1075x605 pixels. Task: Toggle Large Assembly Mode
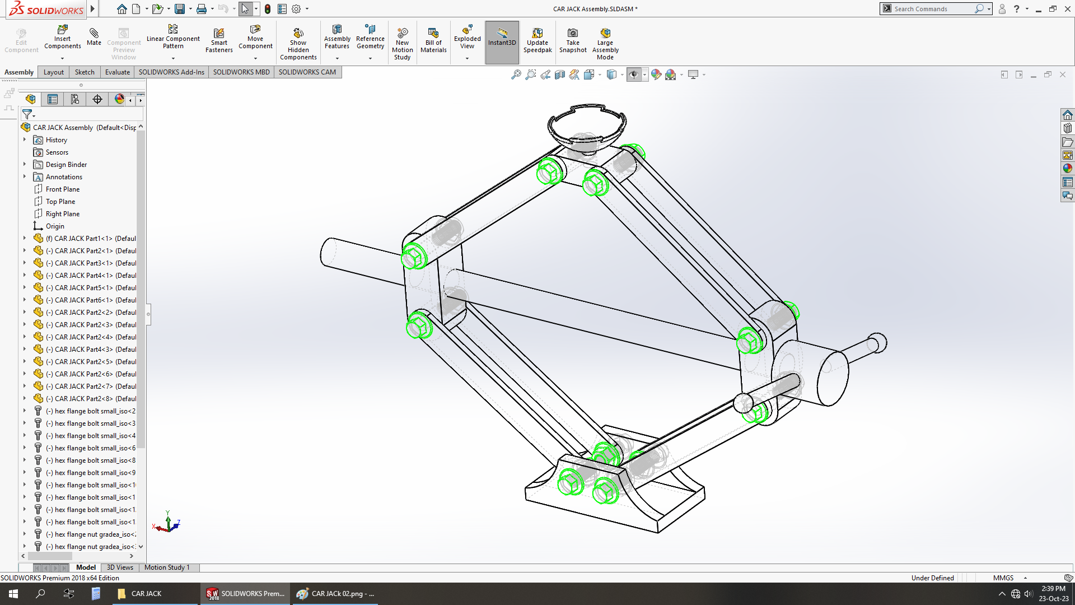click(605, 34)
